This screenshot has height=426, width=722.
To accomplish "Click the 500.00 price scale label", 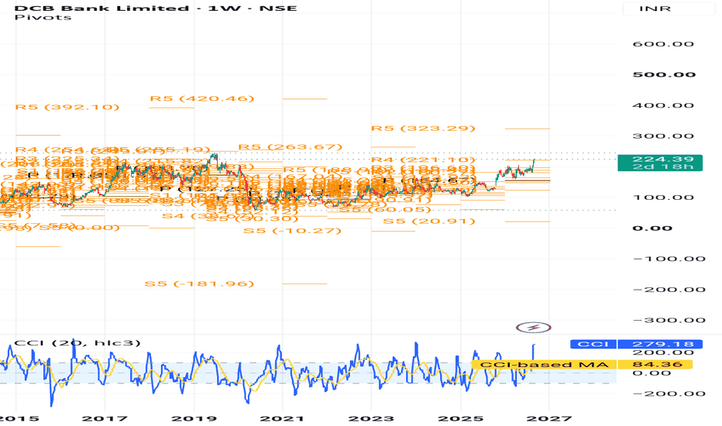I will click(664, 74).
